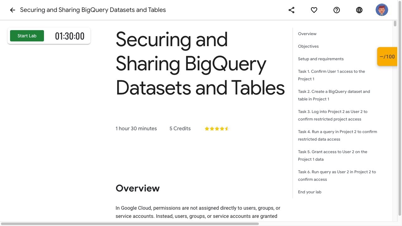Go to Setup and requirements section
This screenshot has width=402, height=226.
tap(321, 59)
